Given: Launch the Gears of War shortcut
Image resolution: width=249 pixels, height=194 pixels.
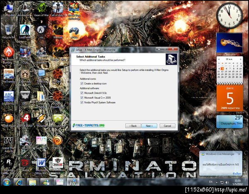Looking at the screenshot, I should pos(41,10).
